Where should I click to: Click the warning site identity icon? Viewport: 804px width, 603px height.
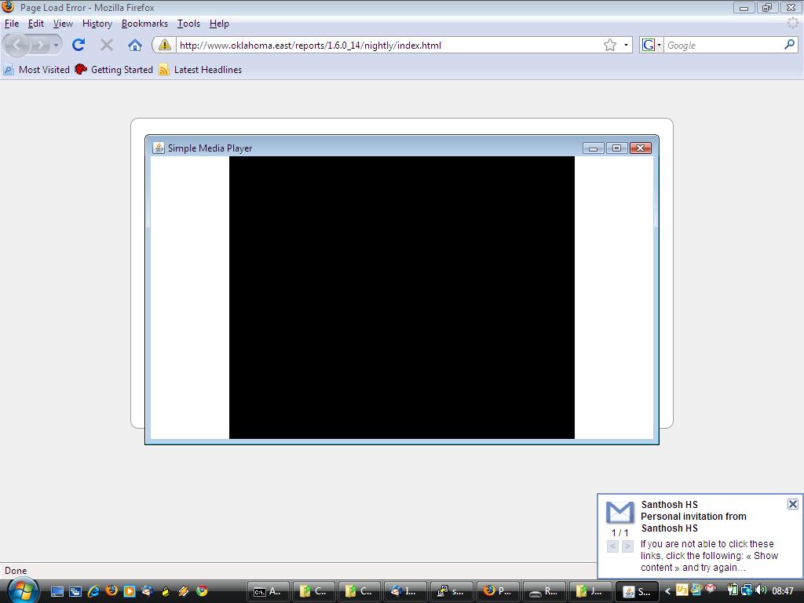click(x=164, y=45)
